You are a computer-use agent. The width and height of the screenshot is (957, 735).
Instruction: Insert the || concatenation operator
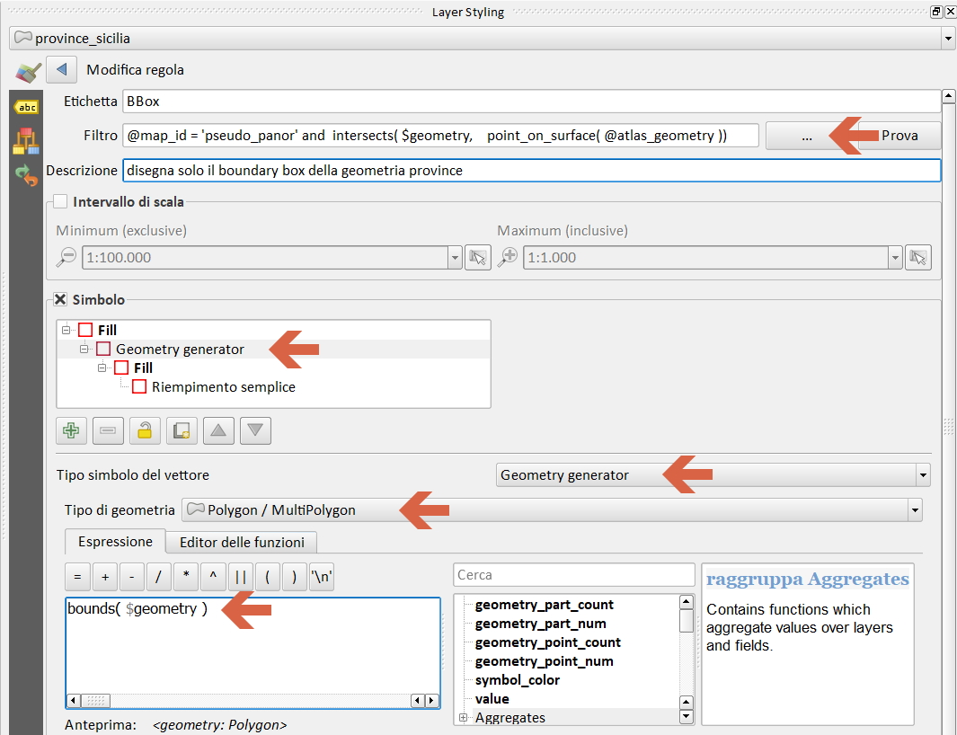tap(240, 577)
